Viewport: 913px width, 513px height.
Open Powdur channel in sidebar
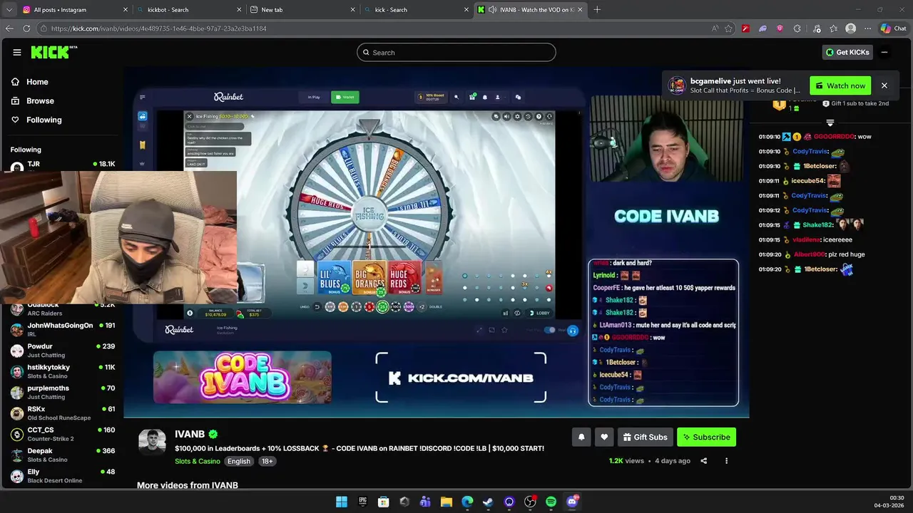tap(63, 350)
